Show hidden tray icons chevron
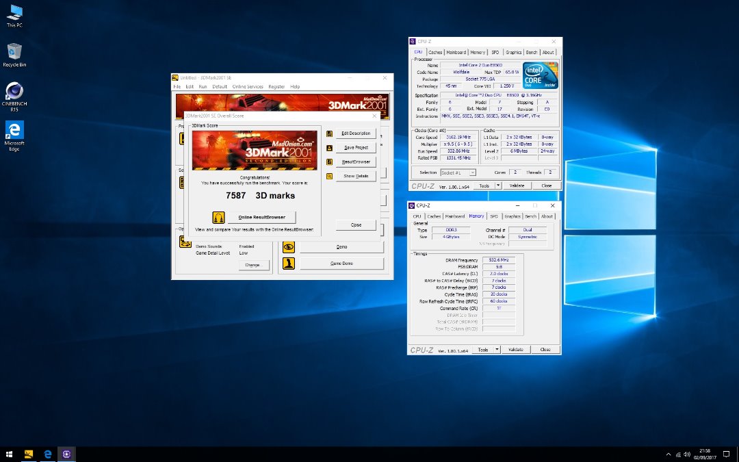Image resolution: width=739 pixels, height=462 pixels. 669,454
